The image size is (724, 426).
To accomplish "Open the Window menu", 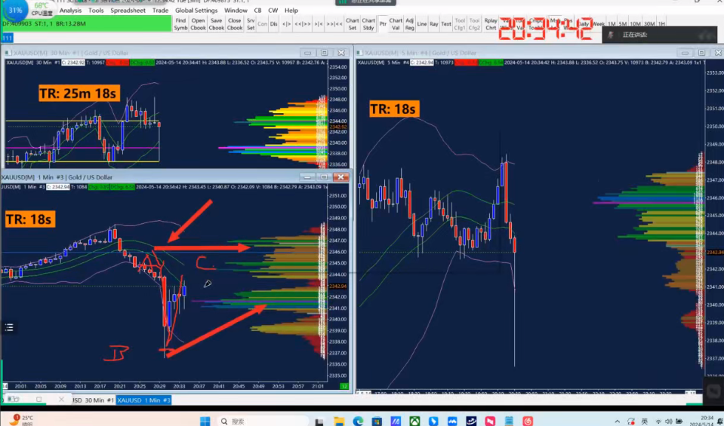I will pyautogui.click(x=236, y=11).
